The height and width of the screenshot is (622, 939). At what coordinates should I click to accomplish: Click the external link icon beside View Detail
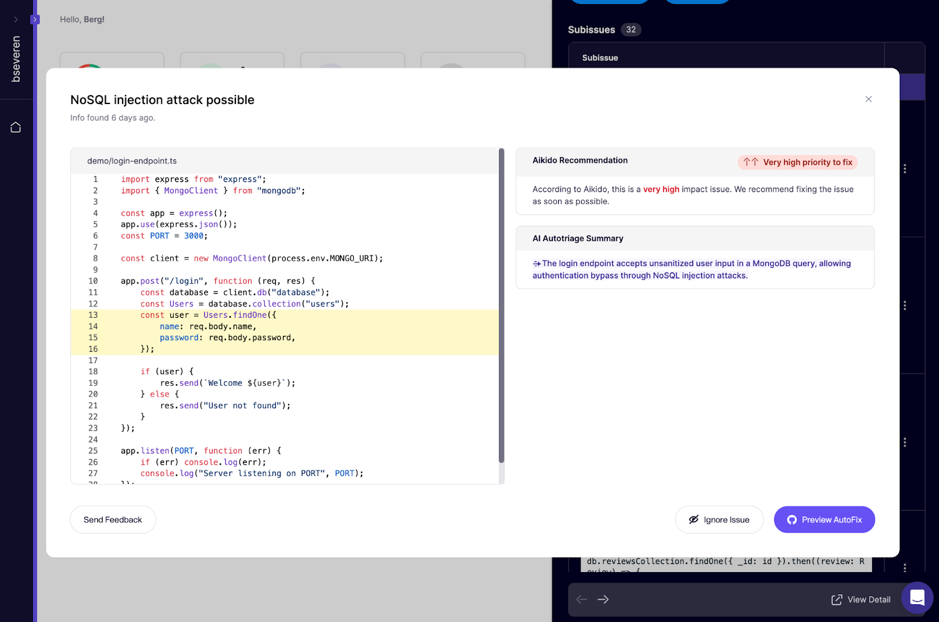click(x=836, y=600)
